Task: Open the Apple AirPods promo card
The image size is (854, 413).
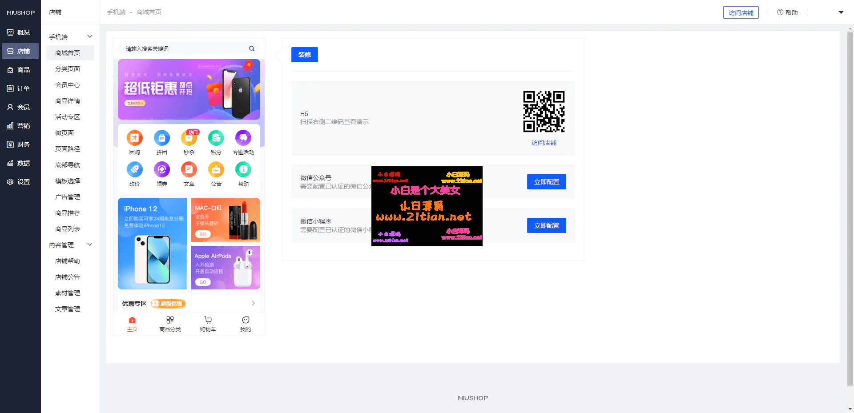Action: 226,268
